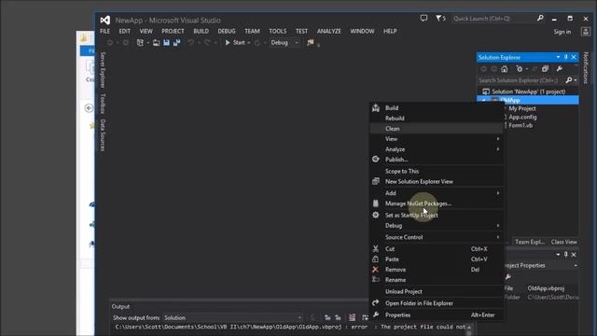Click Go to Next Message icon in Output
Screen dimensions: 597x336
pos(338,317)
